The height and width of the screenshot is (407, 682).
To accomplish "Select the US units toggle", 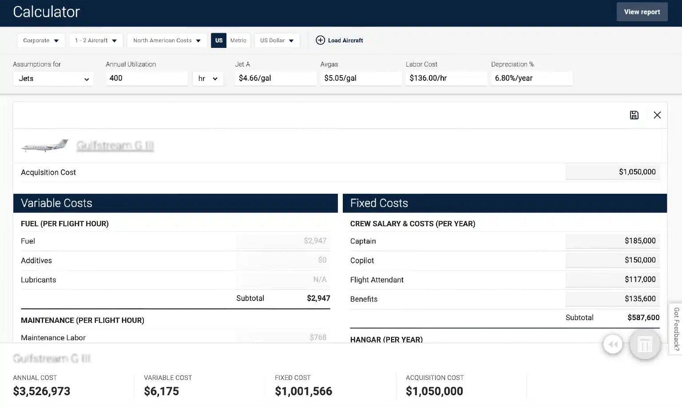I will (218, 40).
